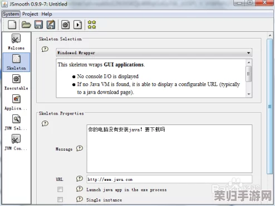Open a project with the folder icon
Screen dimensions: 275x206
click(x=26, y=25)
